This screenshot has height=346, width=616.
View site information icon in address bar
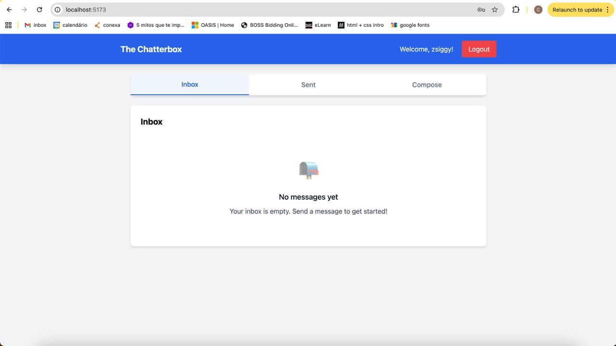[x=57, y=10]
